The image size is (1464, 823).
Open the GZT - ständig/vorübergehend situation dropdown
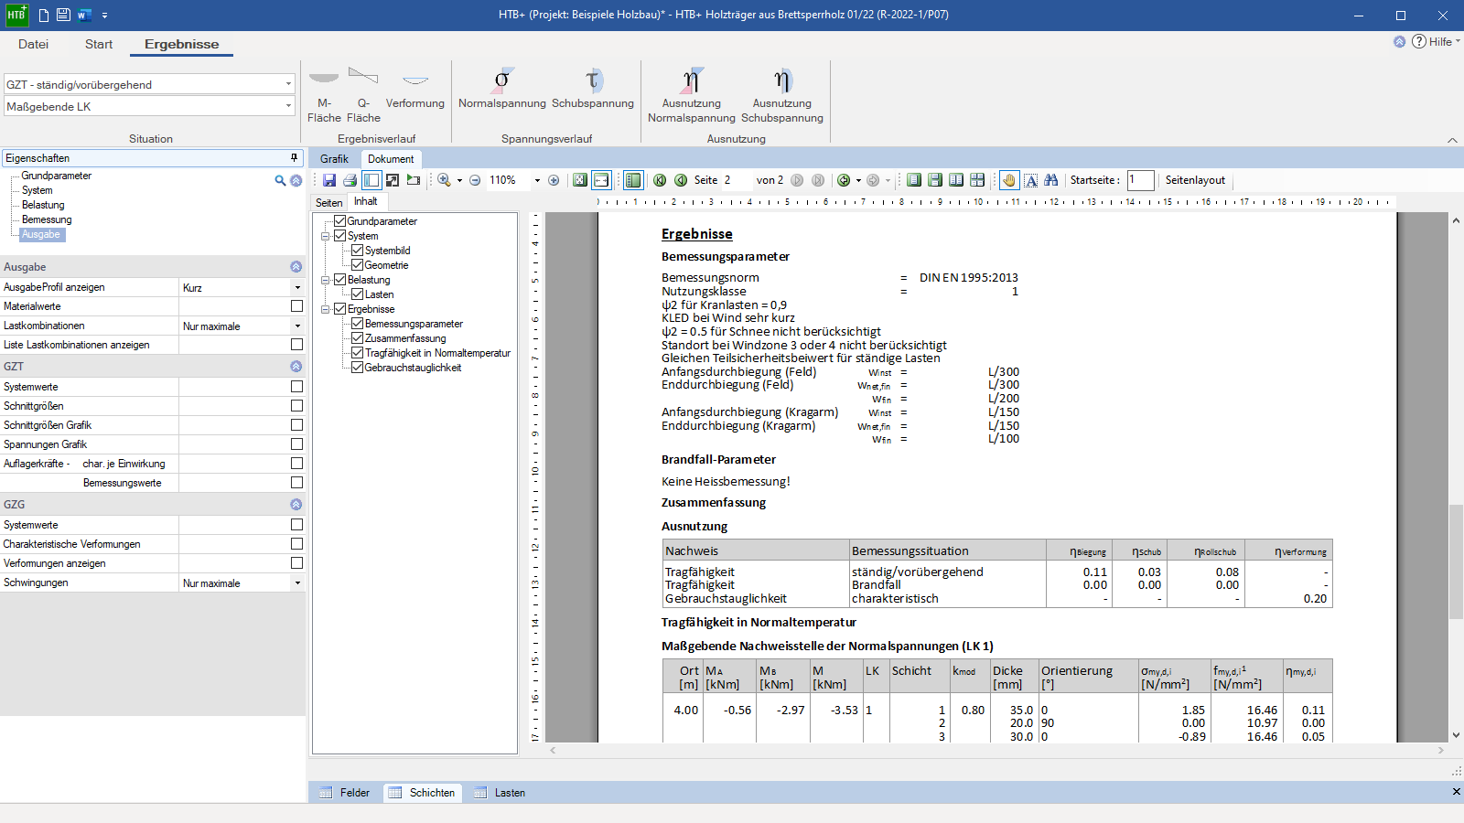point(288,84)
